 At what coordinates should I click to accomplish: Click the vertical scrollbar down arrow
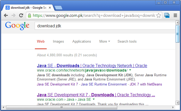(178, 103)
